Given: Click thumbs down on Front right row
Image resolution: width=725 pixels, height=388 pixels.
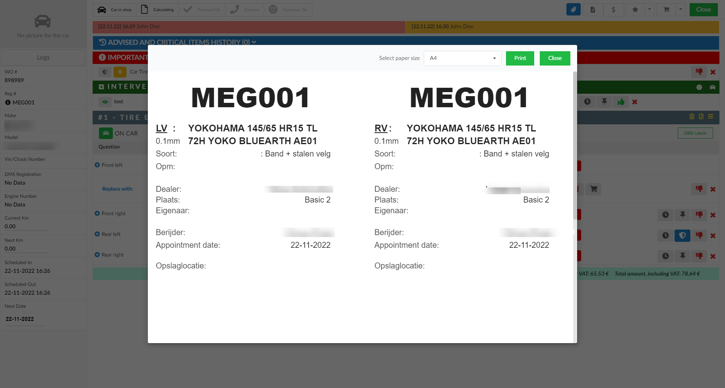Looking at the screenshot, I should 699,215.
